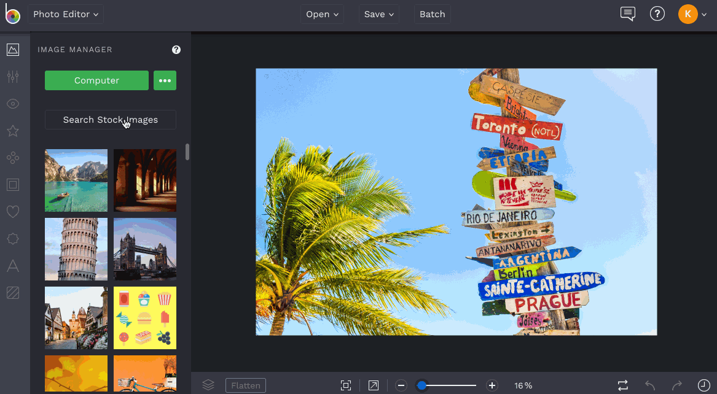Click the image list scrollbar handle
The width and height of the screenshot is (717, 394).
click(187, 152)
